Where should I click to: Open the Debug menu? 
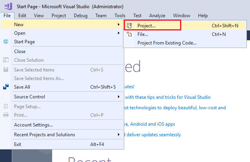80,16
